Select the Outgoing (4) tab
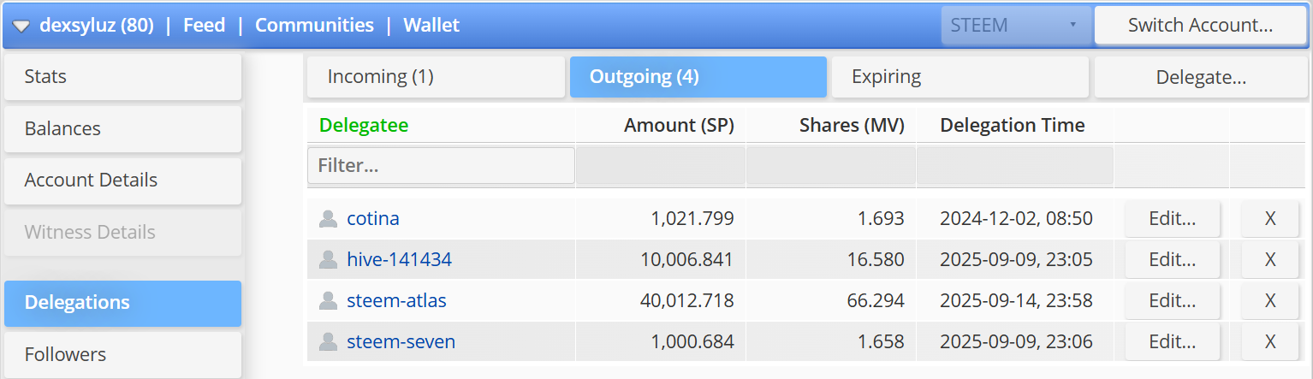The height and width of the screenshot is (379, 1313). [x=698, y=77]
